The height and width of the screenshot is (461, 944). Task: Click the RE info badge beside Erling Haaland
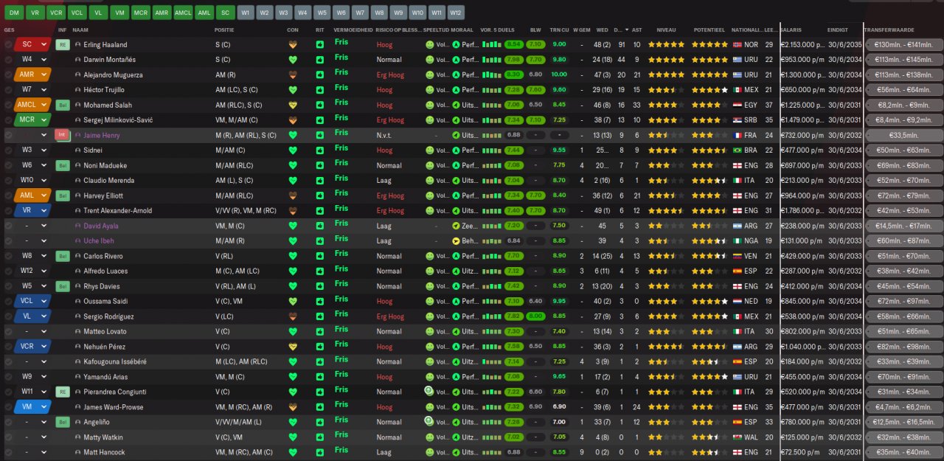point(62,44)
